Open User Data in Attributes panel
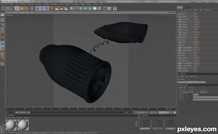Image resolution: width=218 pixels, height=134 pixels. (x=193, y=76)
